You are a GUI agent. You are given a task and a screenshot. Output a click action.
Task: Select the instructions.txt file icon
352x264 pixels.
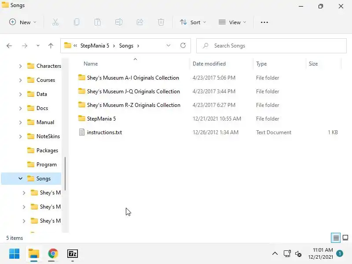coord(82,132)
